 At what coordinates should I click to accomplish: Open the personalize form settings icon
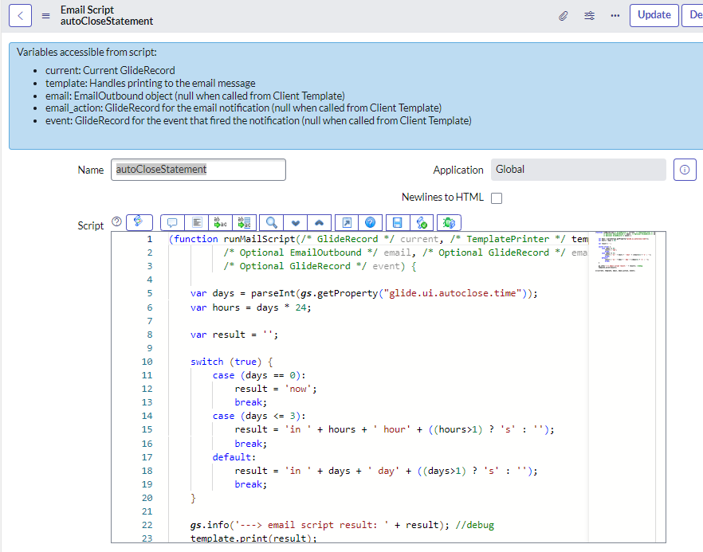pos(590,16)
